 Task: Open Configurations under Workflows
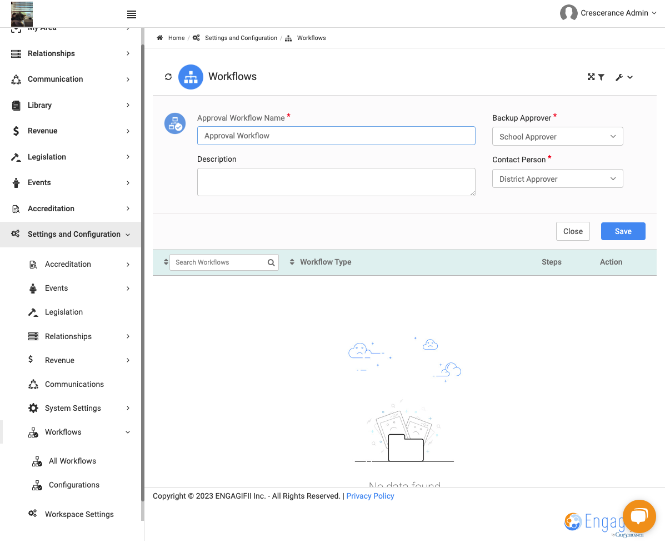coord(74,485)
